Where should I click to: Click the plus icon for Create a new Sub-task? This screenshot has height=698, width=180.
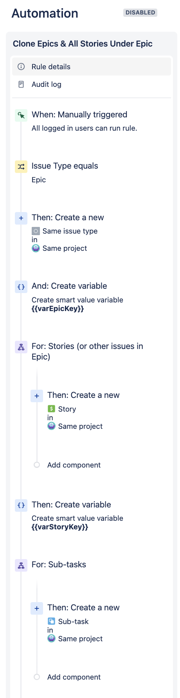tap(37, 608)
